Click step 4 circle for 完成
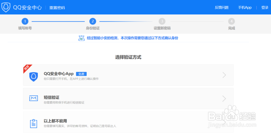The width and height of the screenshot is (271, 134). click(231, 21)
